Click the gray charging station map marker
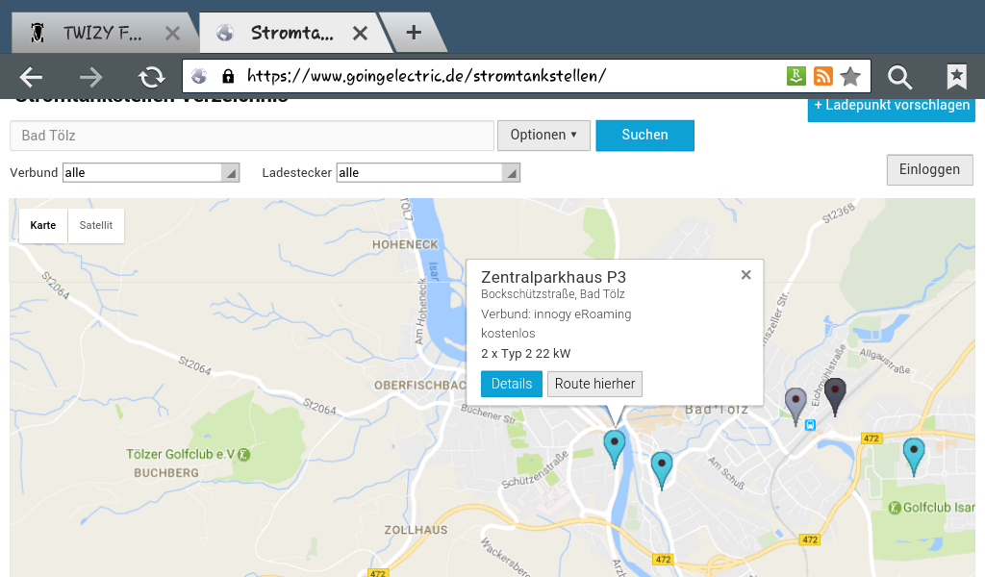 (796, 403)
